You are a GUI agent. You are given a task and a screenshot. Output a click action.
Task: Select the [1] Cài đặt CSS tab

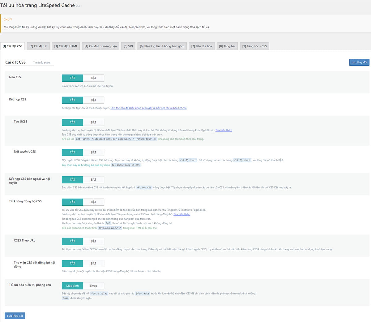(13, 46)
